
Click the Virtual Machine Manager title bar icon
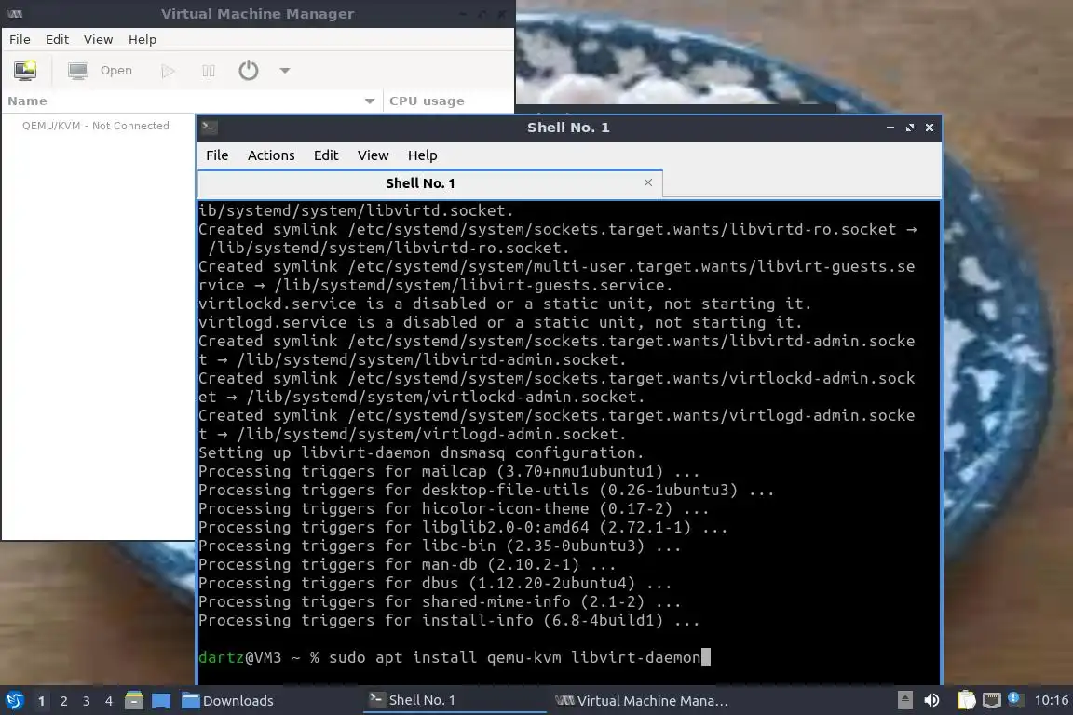coord(14,14)
